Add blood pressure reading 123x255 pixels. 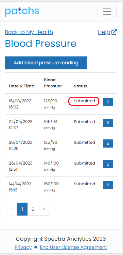[46, 63]
